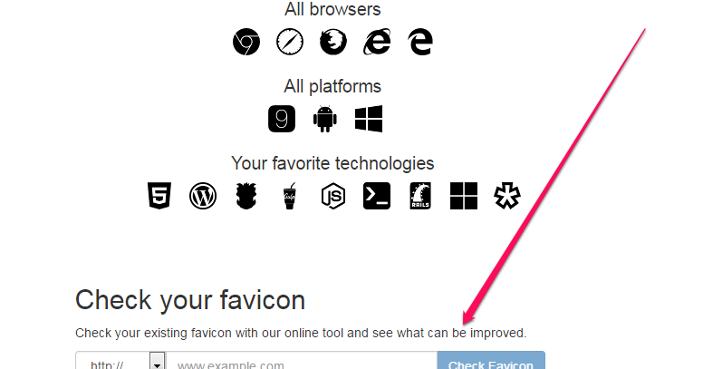Choose the Gulp cup icon
The height and width of the screenshot is (369, 703).
(x=290, y=196)
